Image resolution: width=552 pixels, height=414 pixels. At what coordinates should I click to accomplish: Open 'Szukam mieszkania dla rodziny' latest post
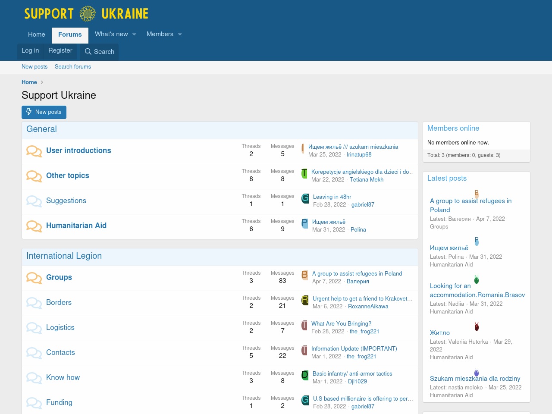pos(475,379)
